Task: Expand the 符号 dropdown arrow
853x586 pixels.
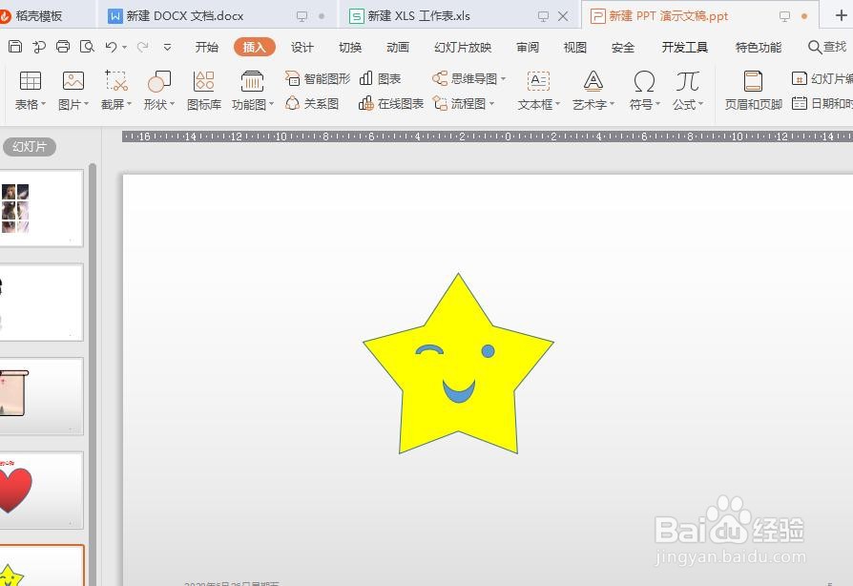Action: click(657, 104)
